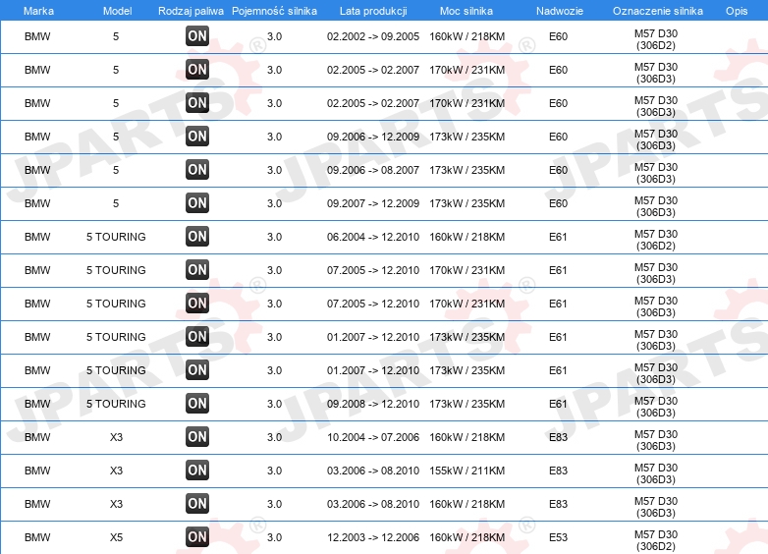Viewport: 768px width, 554px height.
Task: Click the E83 body code in the 155kW row
Action: [x=558, y=471]
